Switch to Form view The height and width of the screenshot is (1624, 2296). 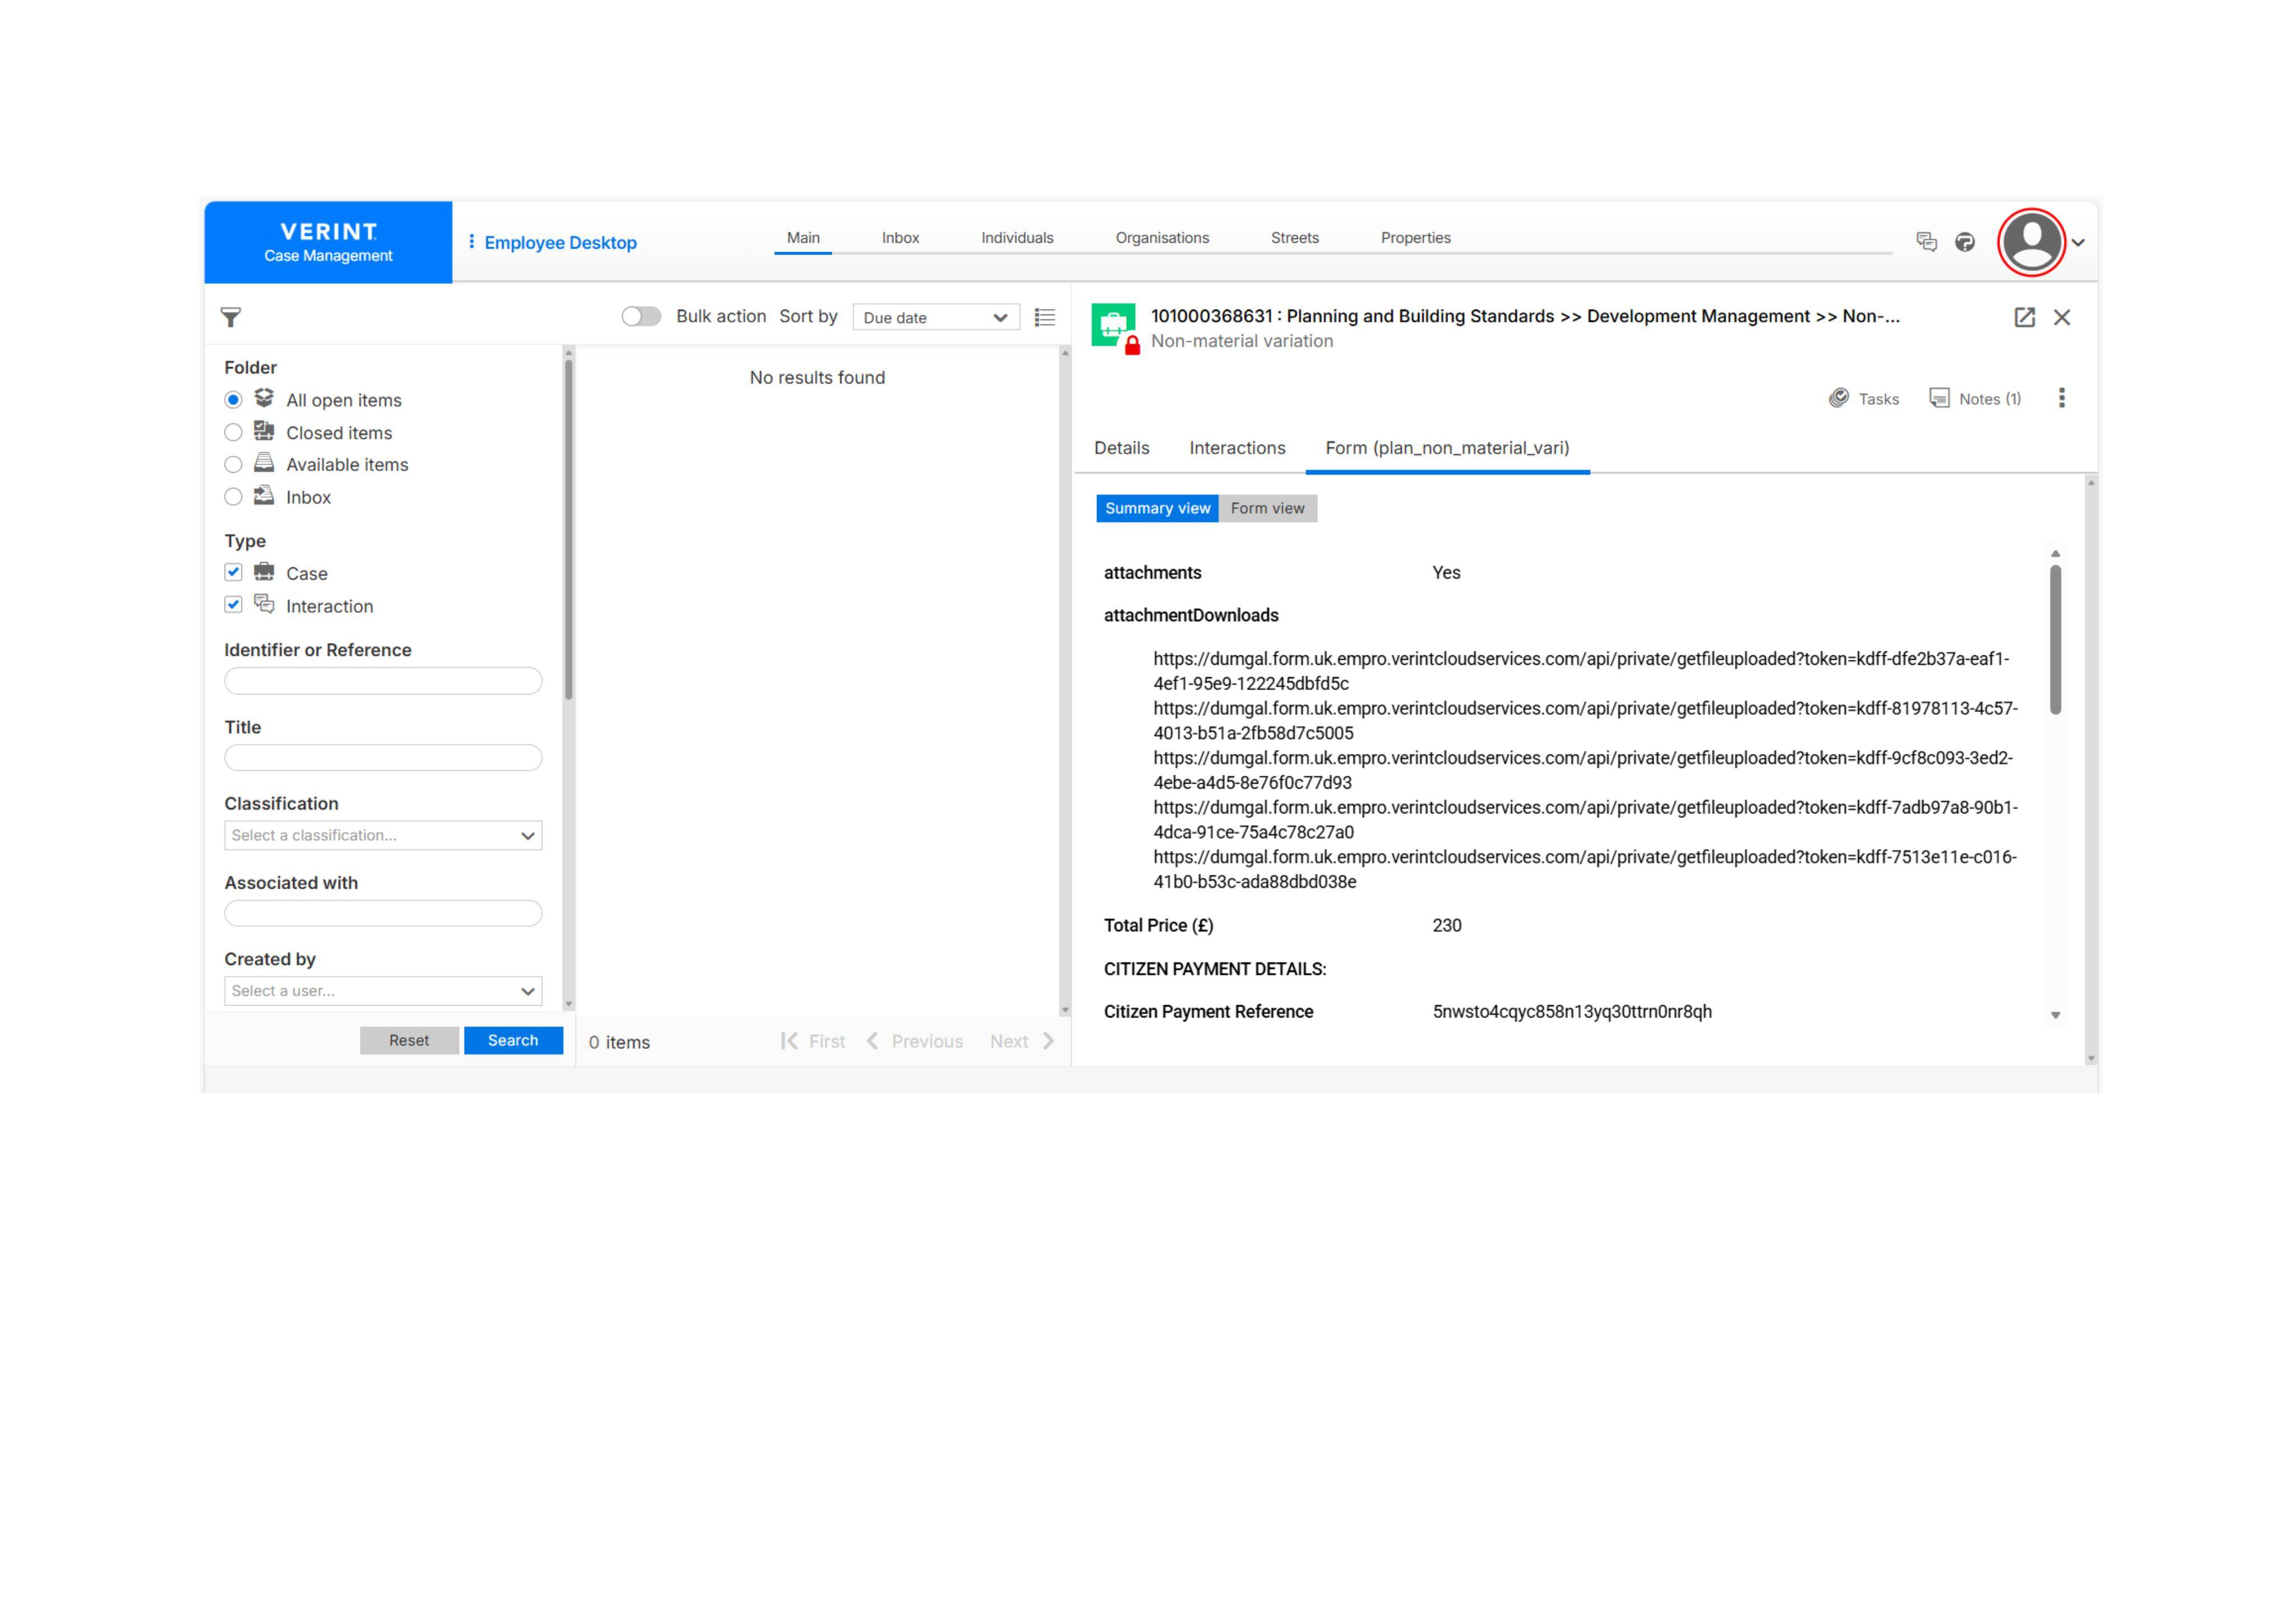tap(1267, 508)
